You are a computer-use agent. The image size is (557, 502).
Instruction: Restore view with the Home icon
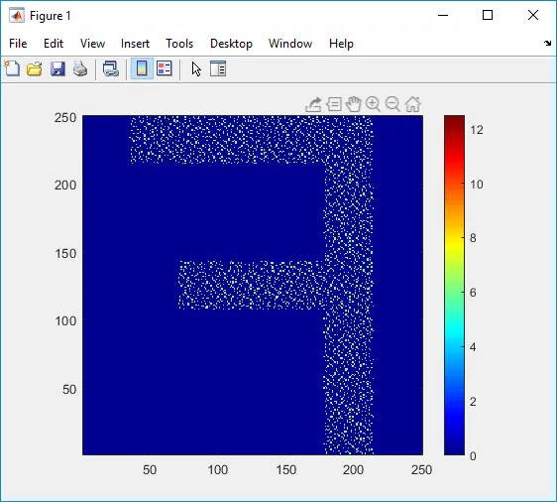tap(412, 104)
